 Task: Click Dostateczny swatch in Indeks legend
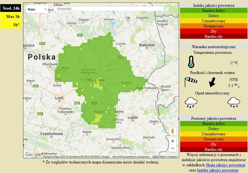click(x=214, y=26)
